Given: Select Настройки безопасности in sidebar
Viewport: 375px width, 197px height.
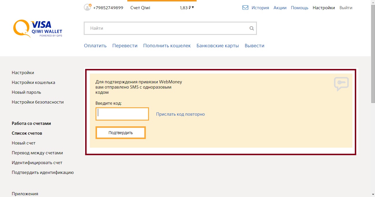Looking at the screenshot, I should pyautogui.click(x=38, y=102).
